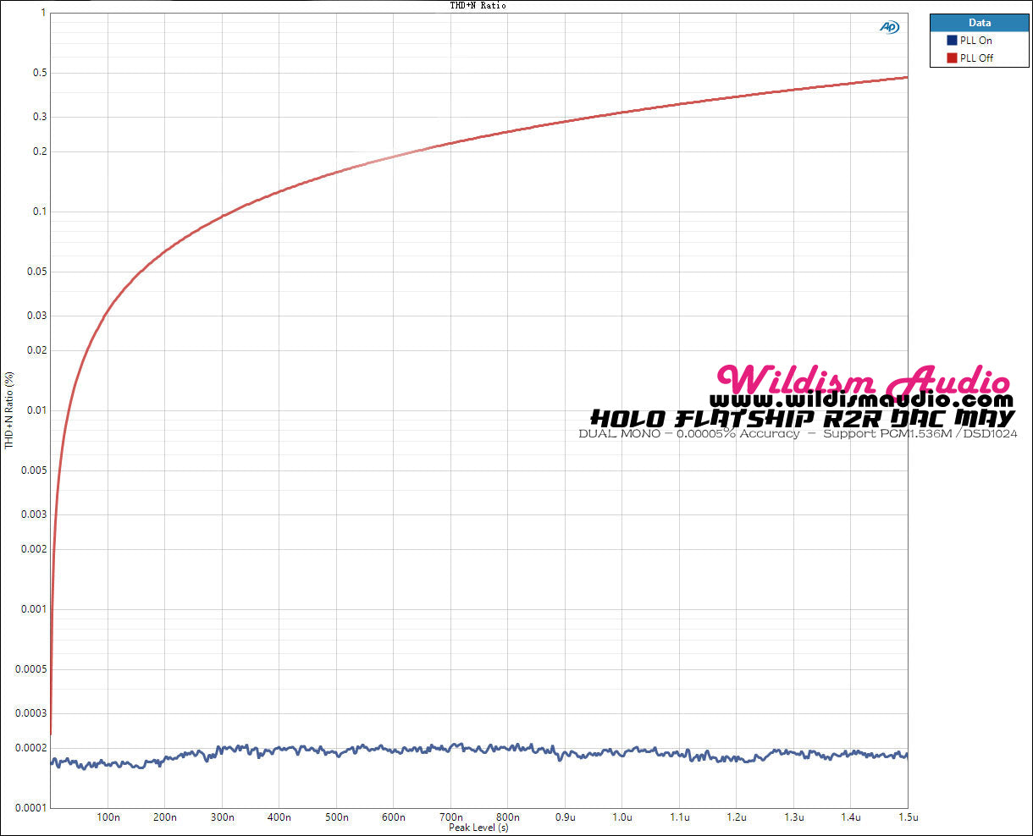Click the DUAL MONO accuracy caption line
Screen dimensions: 1033x836
(798, 434)
